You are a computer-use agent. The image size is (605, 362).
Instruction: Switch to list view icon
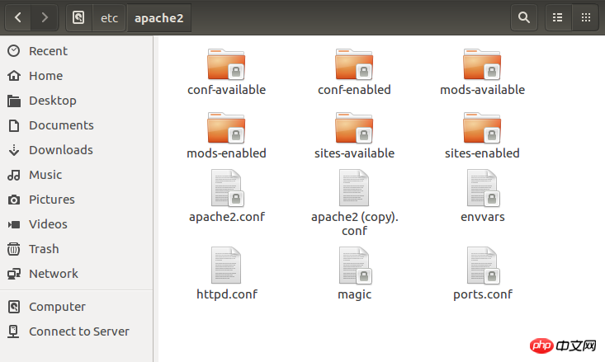pyautogui.click(x=558, y=18)
